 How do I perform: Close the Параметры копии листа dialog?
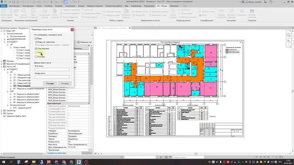72,30
